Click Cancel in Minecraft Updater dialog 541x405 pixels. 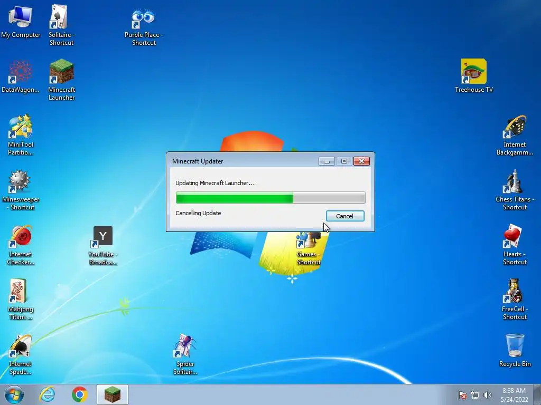[x=345, y=216]
